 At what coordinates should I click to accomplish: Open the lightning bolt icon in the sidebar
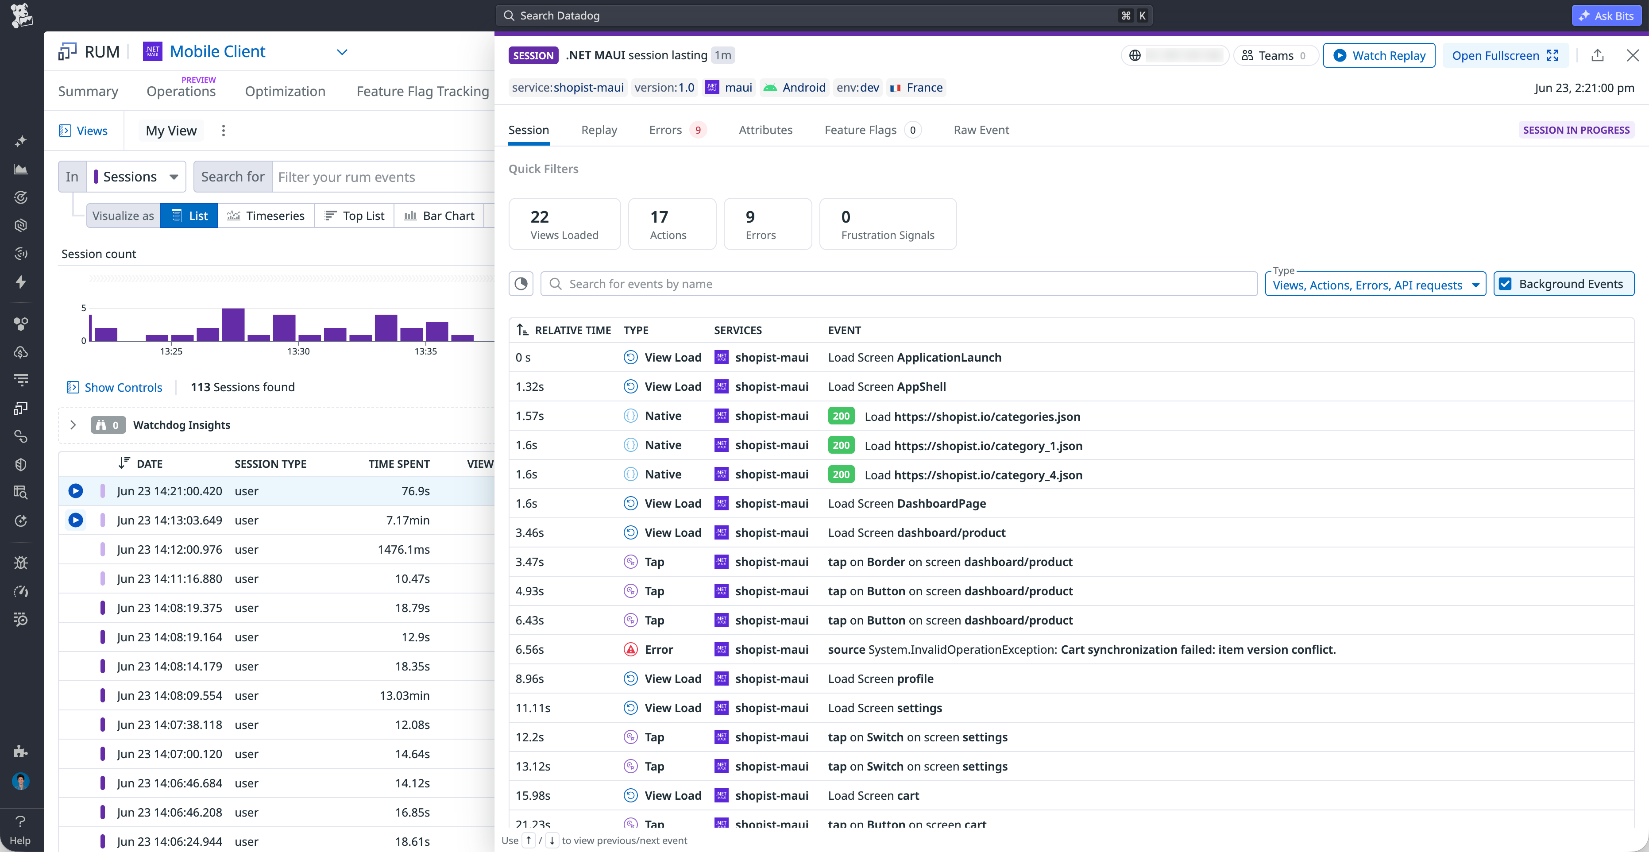pyautogui.click(x=20, y=281)
